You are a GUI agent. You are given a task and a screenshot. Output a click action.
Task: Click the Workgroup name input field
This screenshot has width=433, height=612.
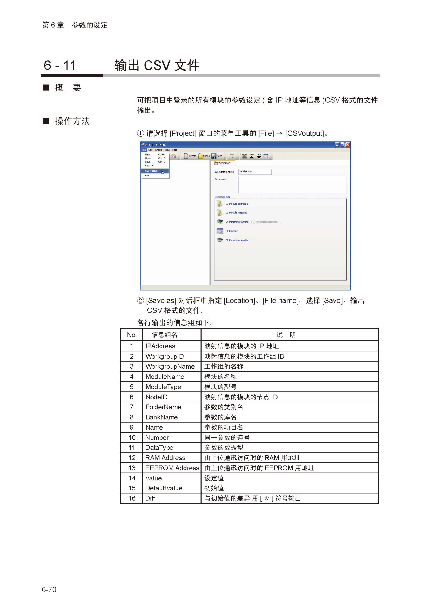[x=255, y=172]
